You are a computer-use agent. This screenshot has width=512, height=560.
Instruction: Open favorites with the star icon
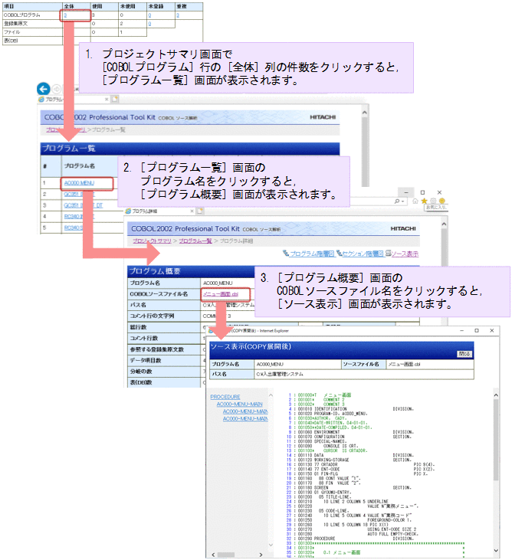pos(424,201)
